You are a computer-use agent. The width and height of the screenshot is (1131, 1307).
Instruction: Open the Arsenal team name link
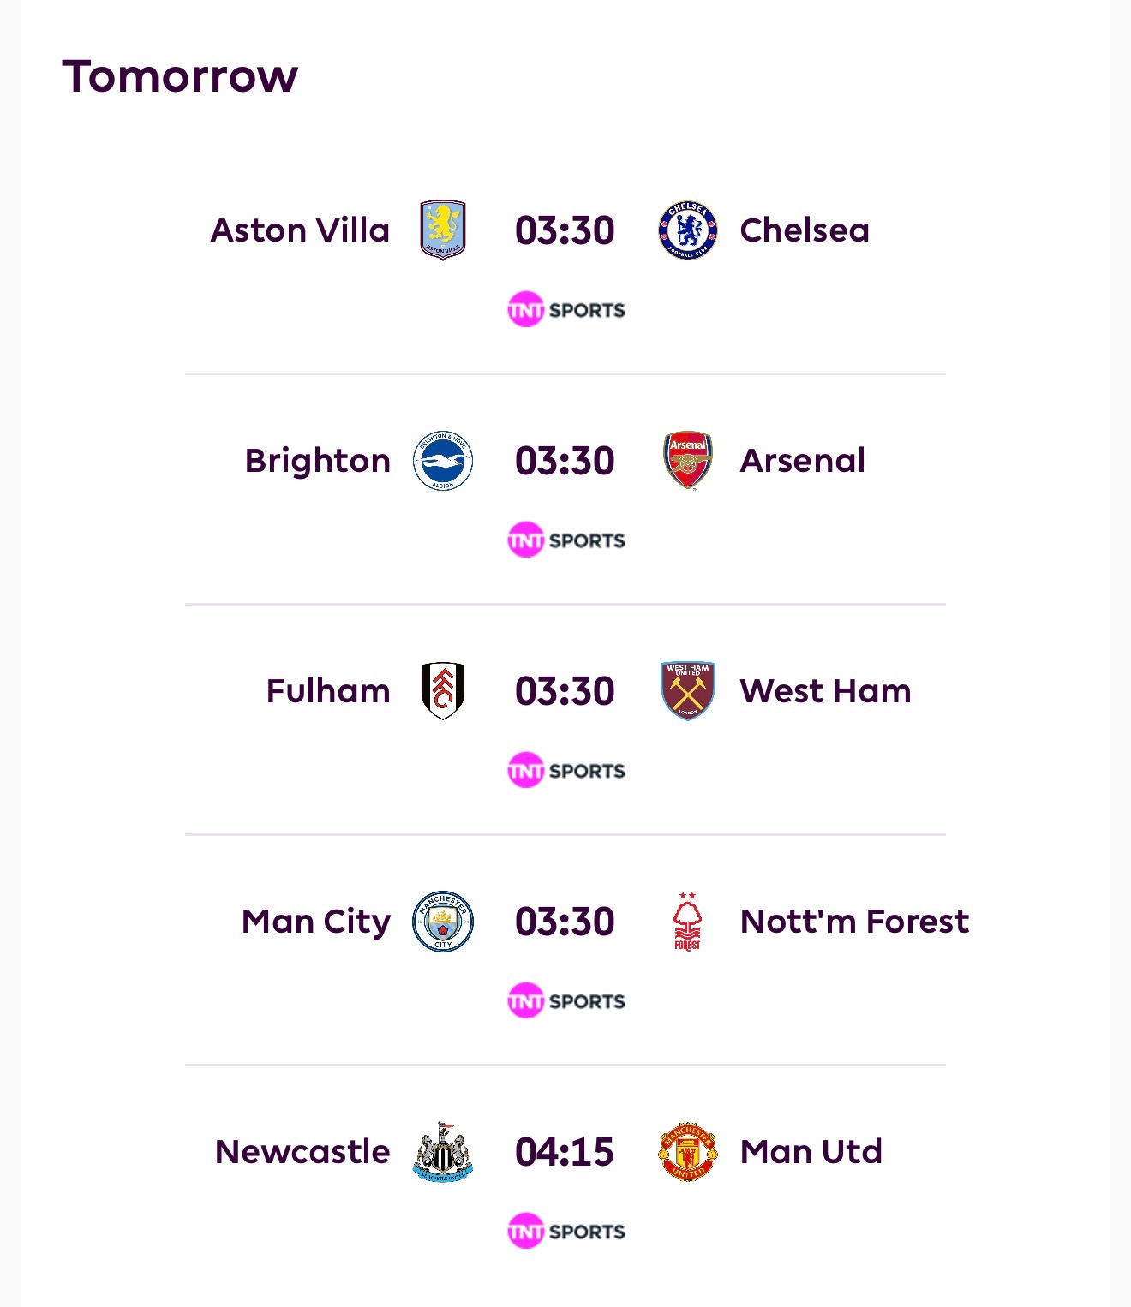[803, 461]
